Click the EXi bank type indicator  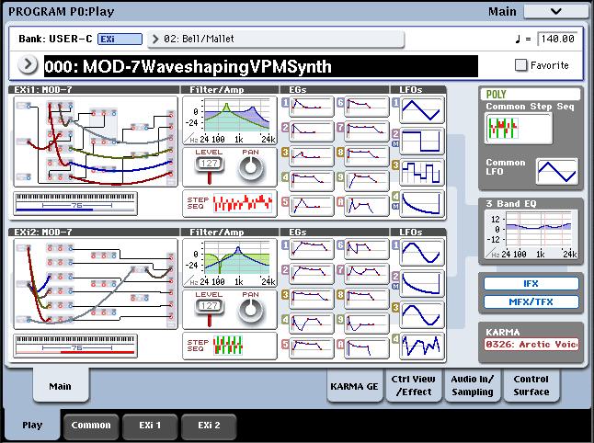(x=120, y=39)
